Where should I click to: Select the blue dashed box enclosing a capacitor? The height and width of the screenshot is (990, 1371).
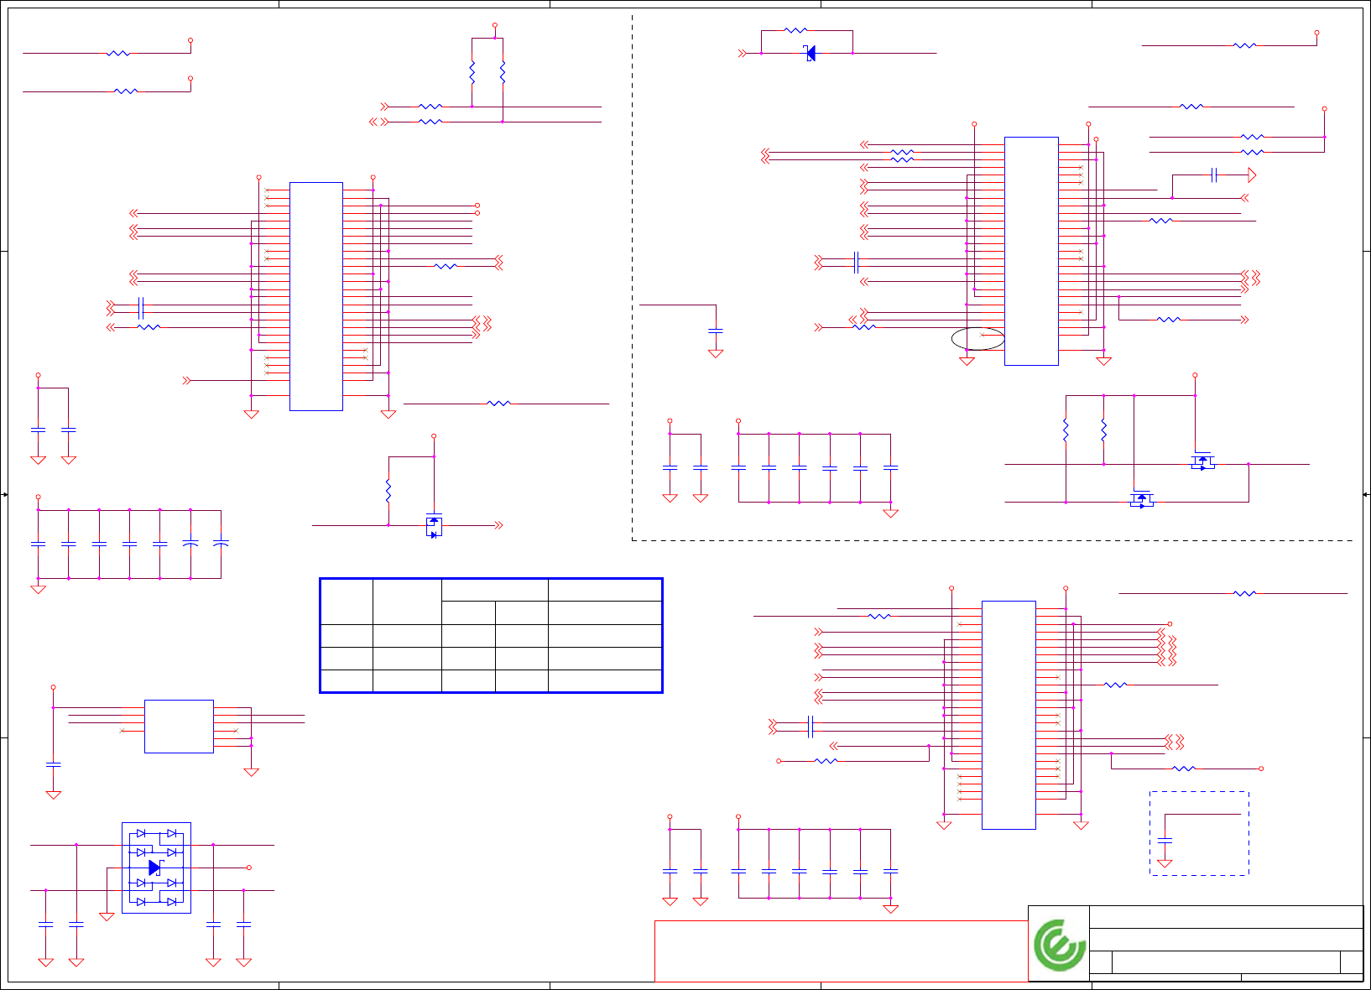(1199, 833)
